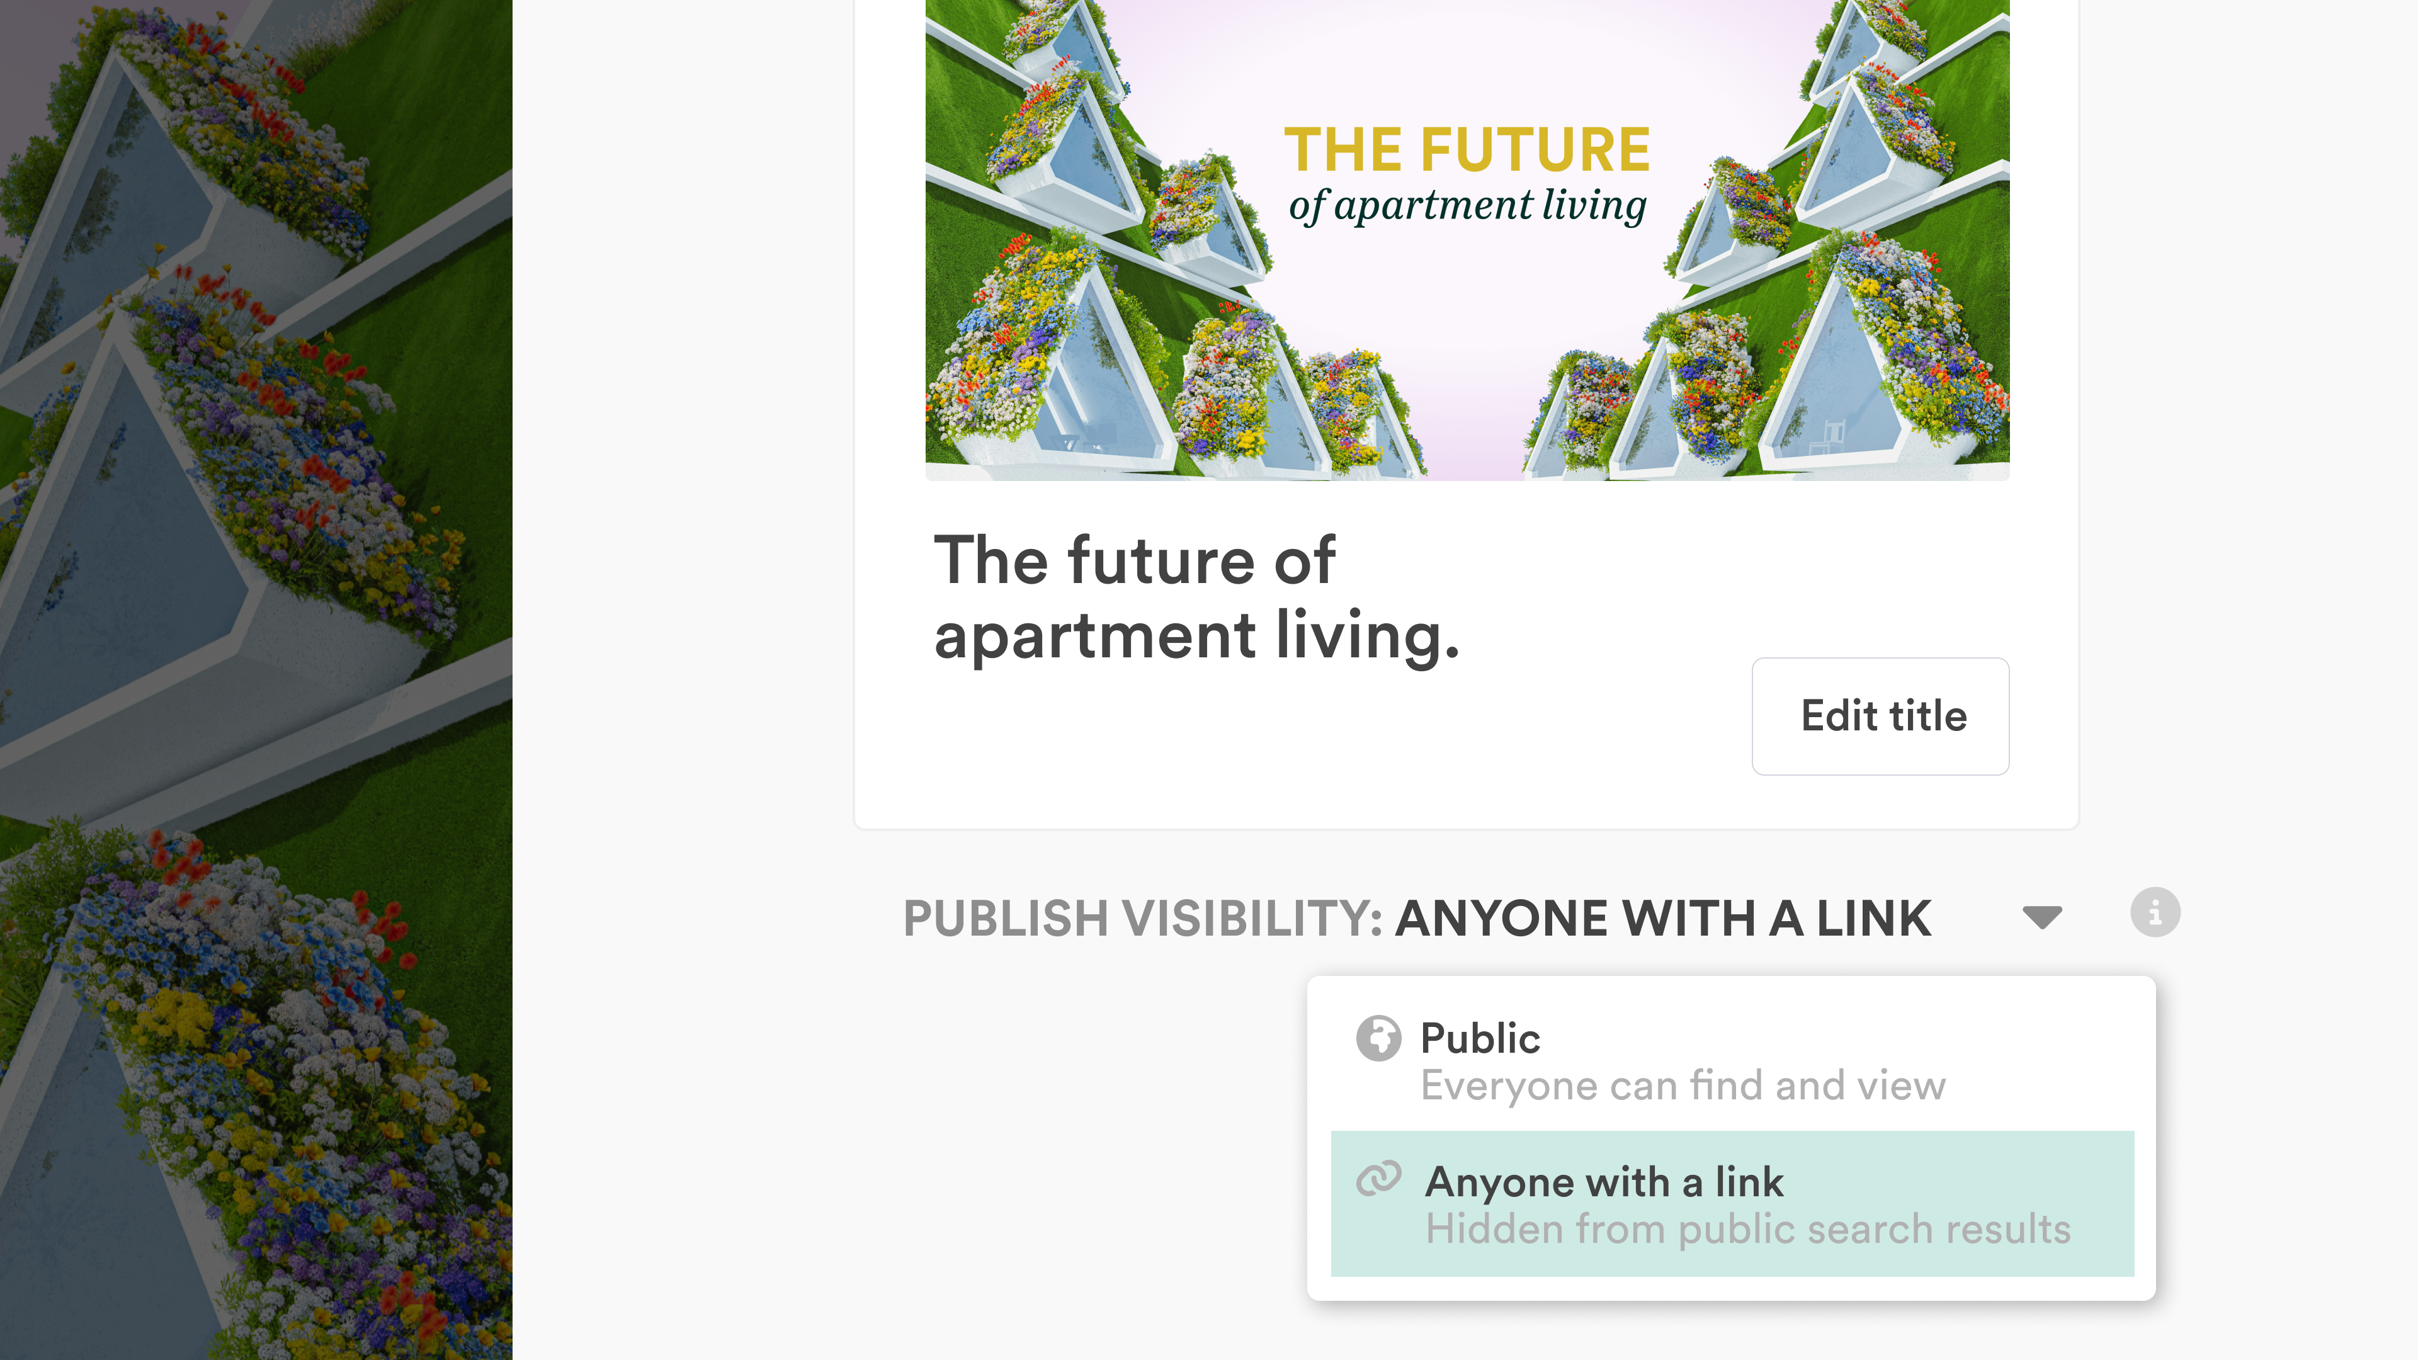
Task: Click 'Everyone can find and view' description
Action: [x=1682, y=1086]
